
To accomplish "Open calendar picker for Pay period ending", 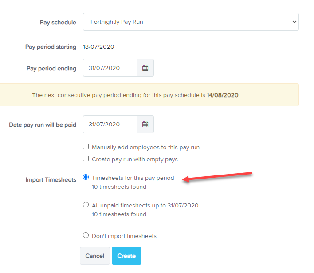I will coord(145,68).
